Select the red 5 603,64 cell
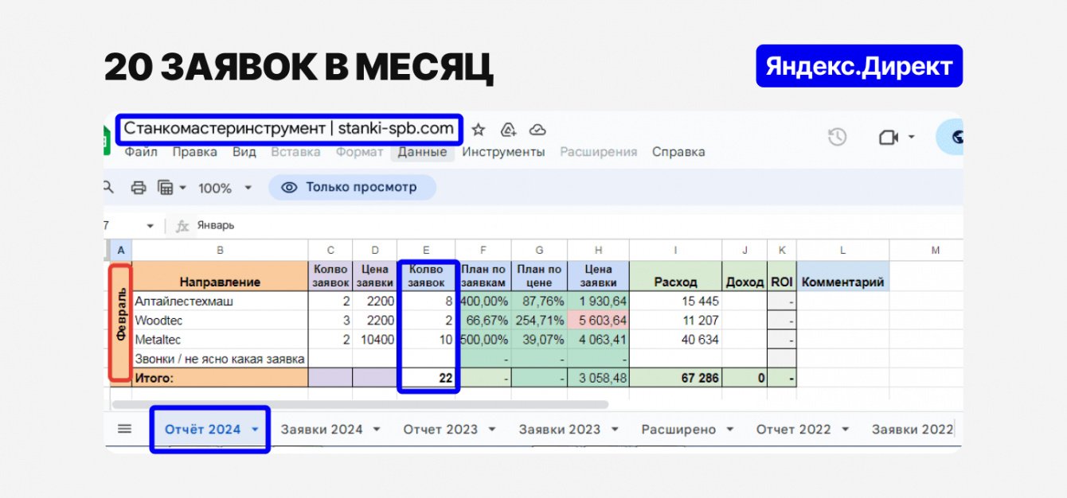The width and height of the screenshot is (1067, 498). [x=599, y=321]
